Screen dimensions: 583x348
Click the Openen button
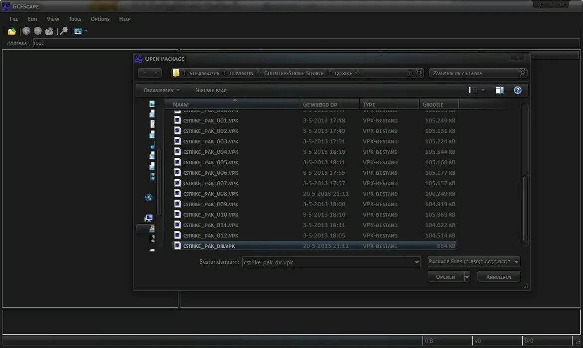(x=445, y=277)
